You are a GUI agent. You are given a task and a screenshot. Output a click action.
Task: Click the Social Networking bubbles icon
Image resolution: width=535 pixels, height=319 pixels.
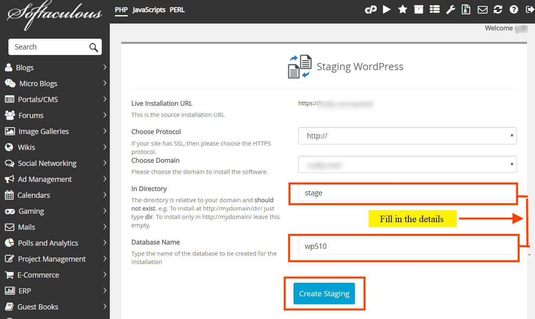coord(10,163)
